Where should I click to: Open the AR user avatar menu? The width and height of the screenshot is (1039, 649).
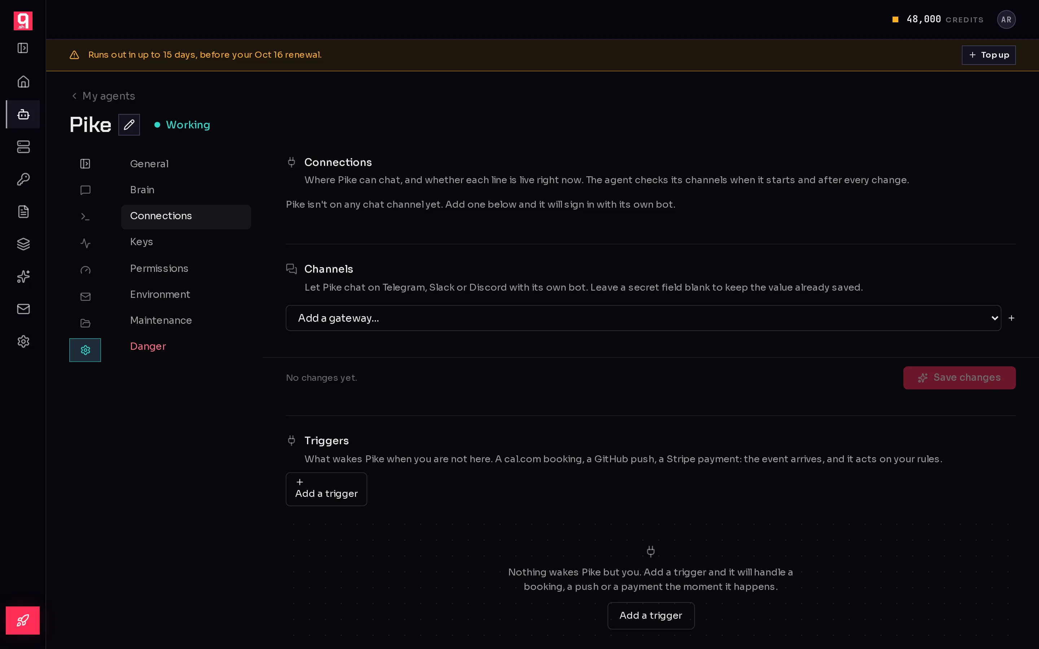point(1006,19)
